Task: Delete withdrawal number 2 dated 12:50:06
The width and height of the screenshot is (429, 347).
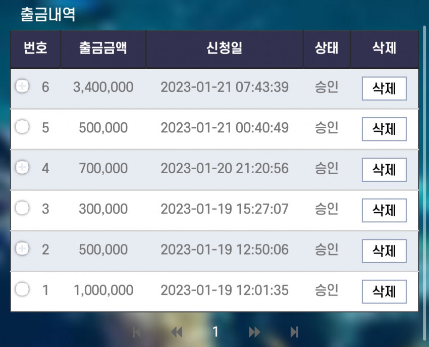Action: pyautogui.click(x=384, y=251)
